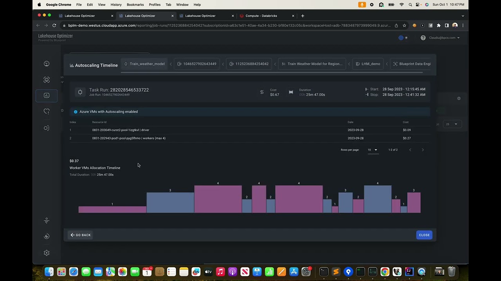The width and height of the screenshot is (501, 281).
Task: Click the Resource Id column header
Action: (x=99, y=122)
